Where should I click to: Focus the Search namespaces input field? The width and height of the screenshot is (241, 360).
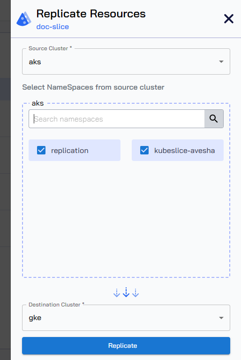coord(117,119)
